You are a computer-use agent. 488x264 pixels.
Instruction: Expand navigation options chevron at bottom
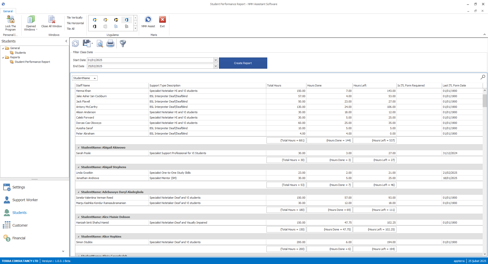63,251
